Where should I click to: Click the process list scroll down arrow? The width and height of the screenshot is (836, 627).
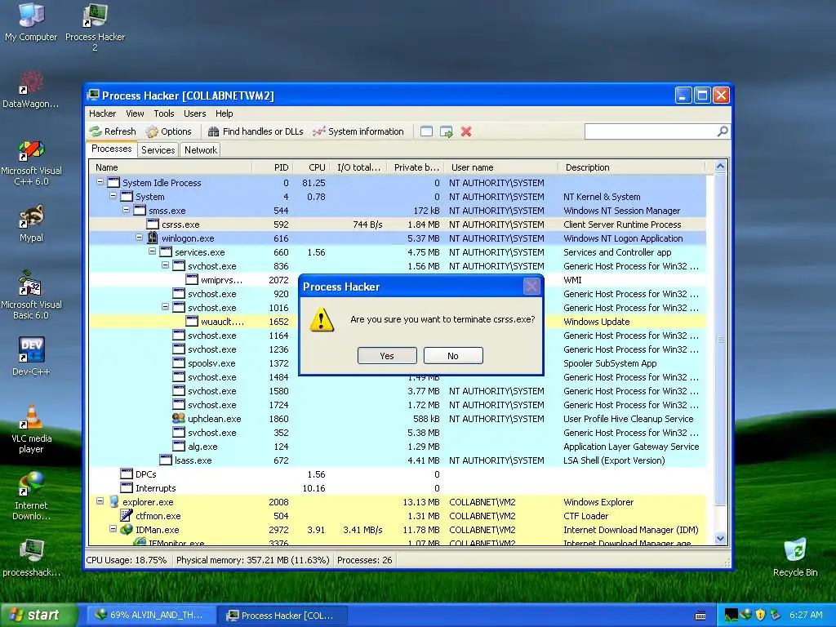point(720,539)
